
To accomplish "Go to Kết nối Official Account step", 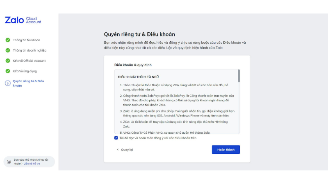I will coord(29,61).
